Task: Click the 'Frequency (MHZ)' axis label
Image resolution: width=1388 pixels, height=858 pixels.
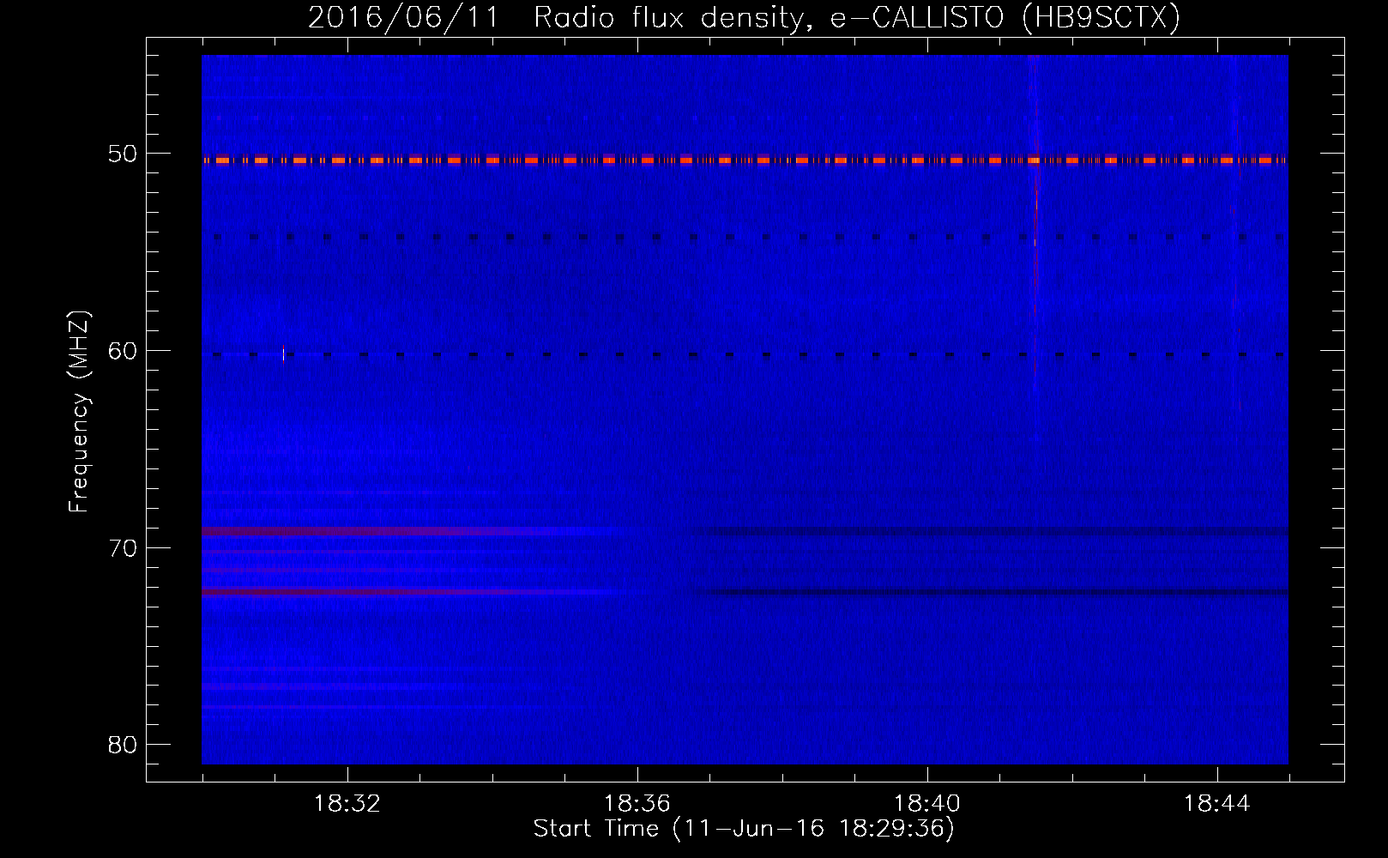Action: (x=79, y=412)
